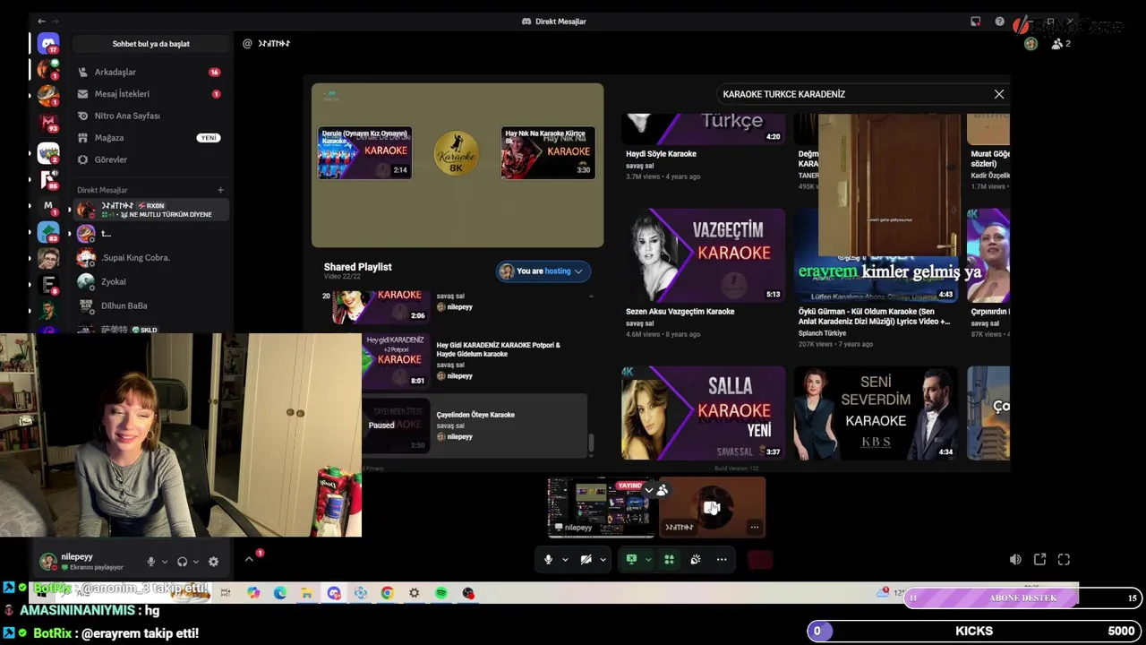1146x645 pixels.
Task: Click the Karaoke 8K gold logo
Action: tap(457, 153)
